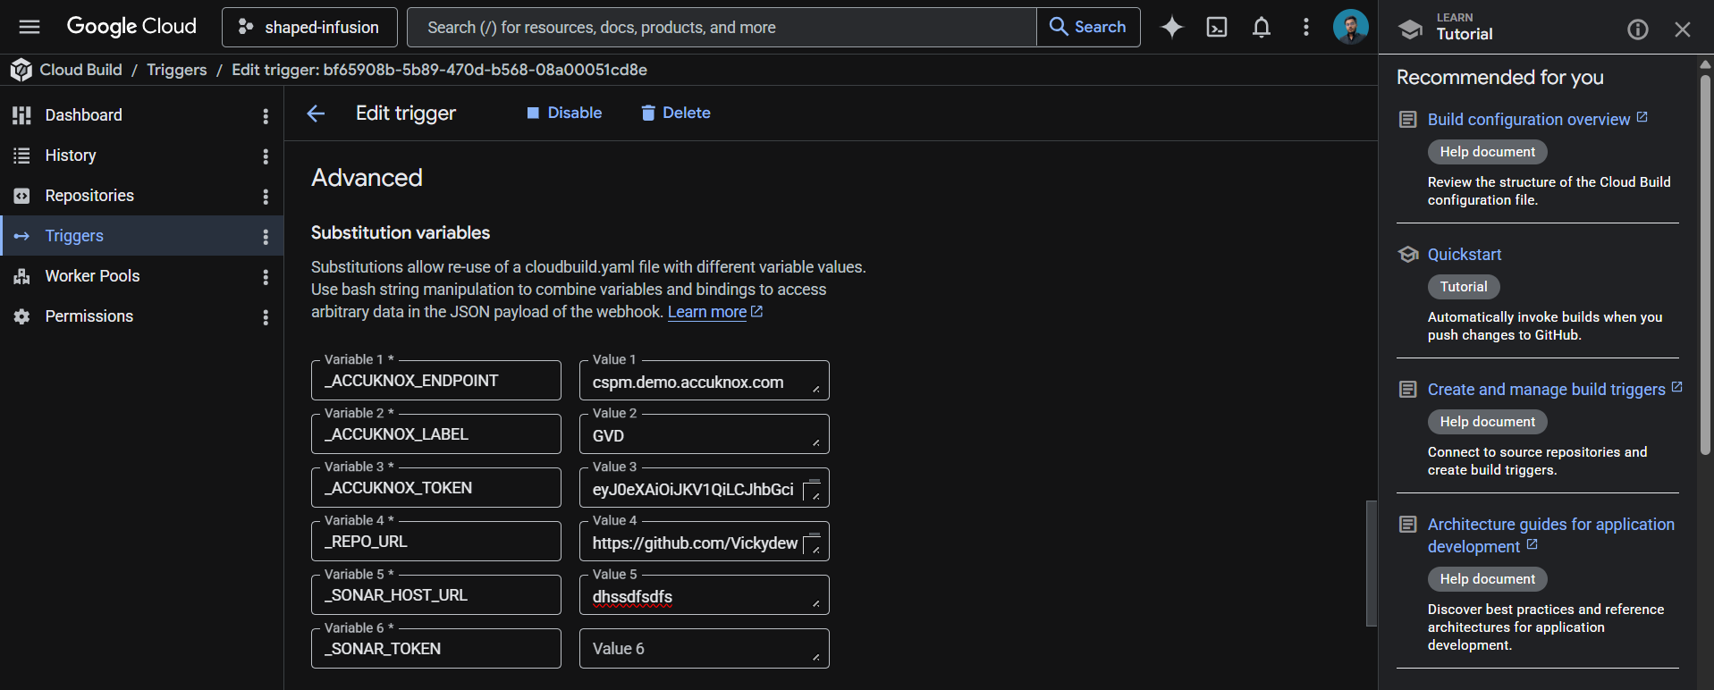Open tutorial panel info icon
The width and height of the screenshot is (1714, 690).
point(1638,29)
